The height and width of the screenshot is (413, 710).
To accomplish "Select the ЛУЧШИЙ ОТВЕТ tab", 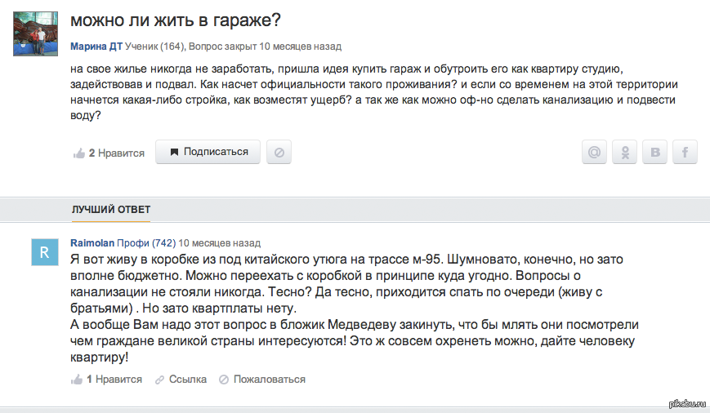I will coord(111,210).
